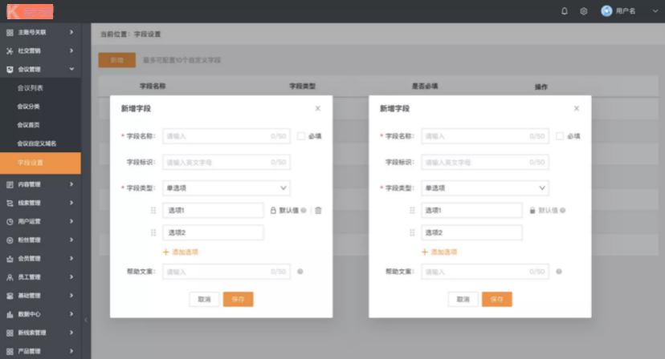The image size is (665, 359).
Task: Open 字段类型 dropdown in left dialog
Action: [x=226, y=188]
